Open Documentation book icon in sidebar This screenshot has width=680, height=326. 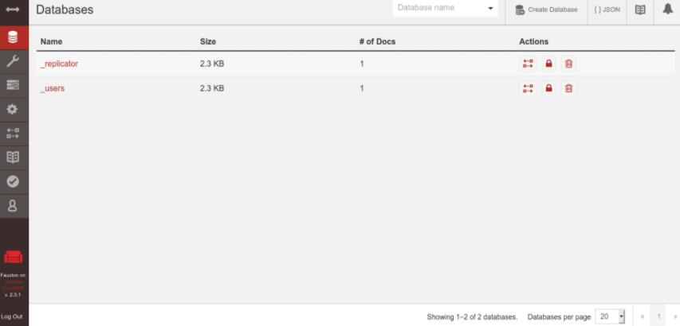[14, 157]
